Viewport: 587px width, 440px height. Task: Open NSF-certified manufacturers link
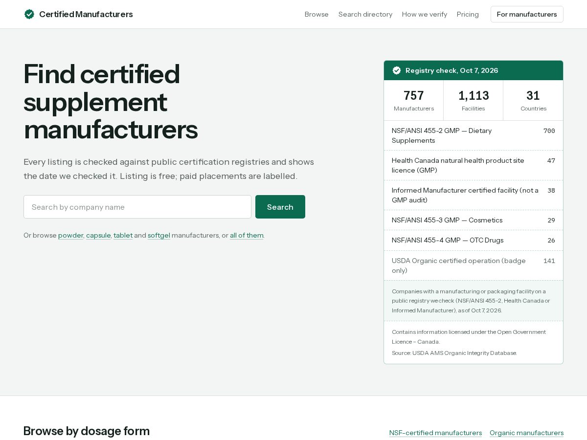click(435, 433)
